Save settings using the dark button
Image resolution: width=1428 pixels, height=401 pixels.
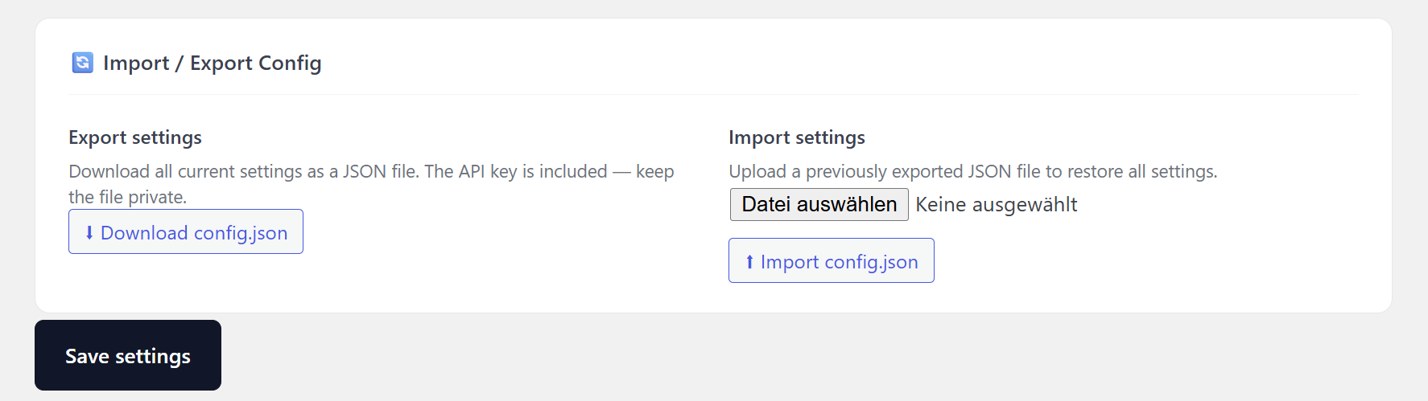point(128,356)
